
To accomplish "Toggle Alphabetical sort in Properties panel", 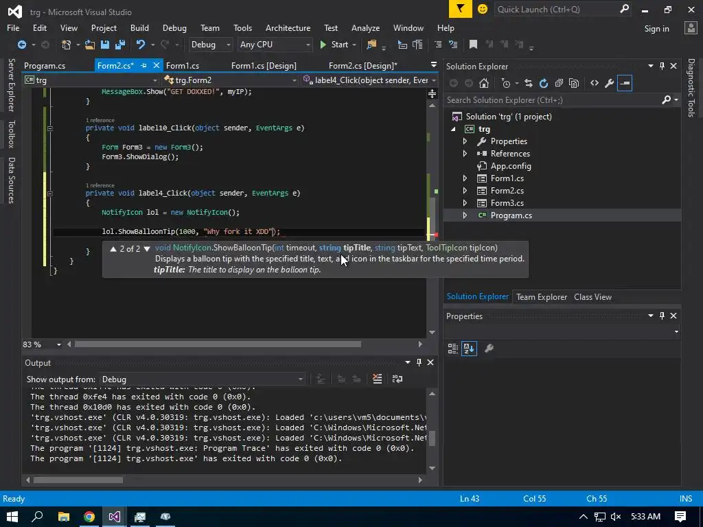I will (x=469, y=348).
